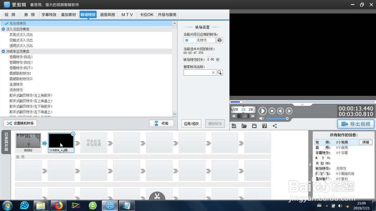The image size is (376, 211).
Task: Click the 导出视频 export button
Action: (356, 124)
